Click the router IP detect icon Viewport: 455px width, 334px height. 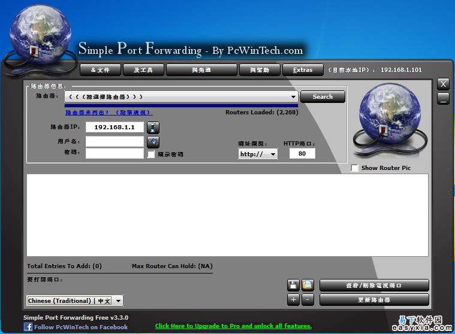(153, 127)
